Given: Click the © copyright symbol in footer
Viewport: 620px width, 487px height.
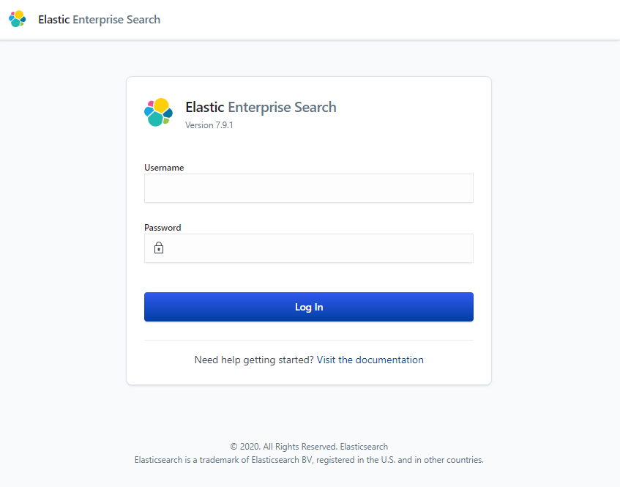Looking at the screenshot, I should [x=234, y=447].
